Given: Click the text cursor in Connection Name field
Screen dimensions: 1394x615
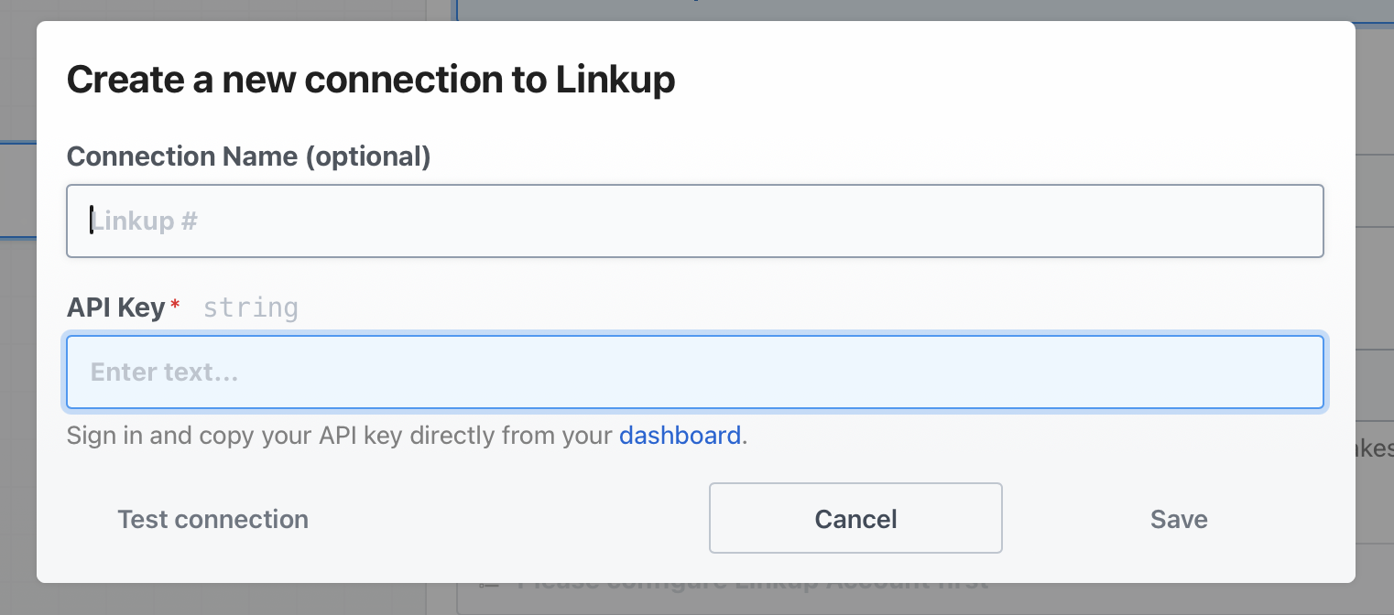Looking at the screenshot, I should coord(91,221).
